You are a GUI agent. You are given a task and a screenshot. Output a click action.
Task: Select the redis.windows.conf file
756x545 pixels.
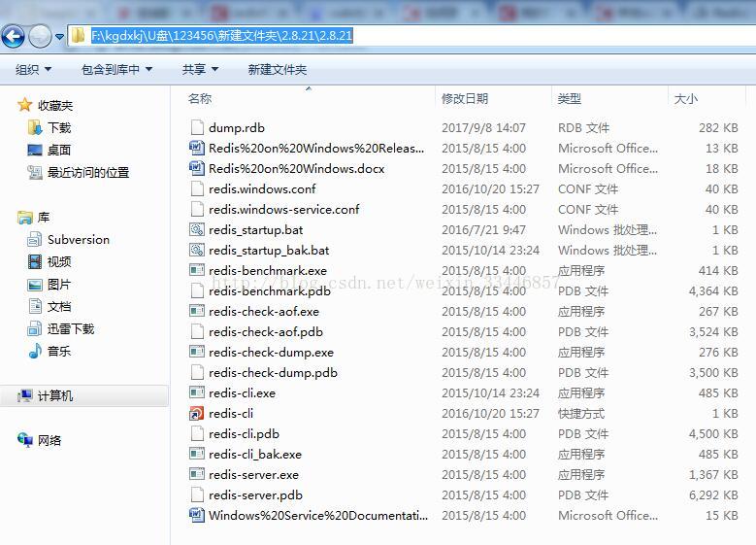tap(261, 189)
